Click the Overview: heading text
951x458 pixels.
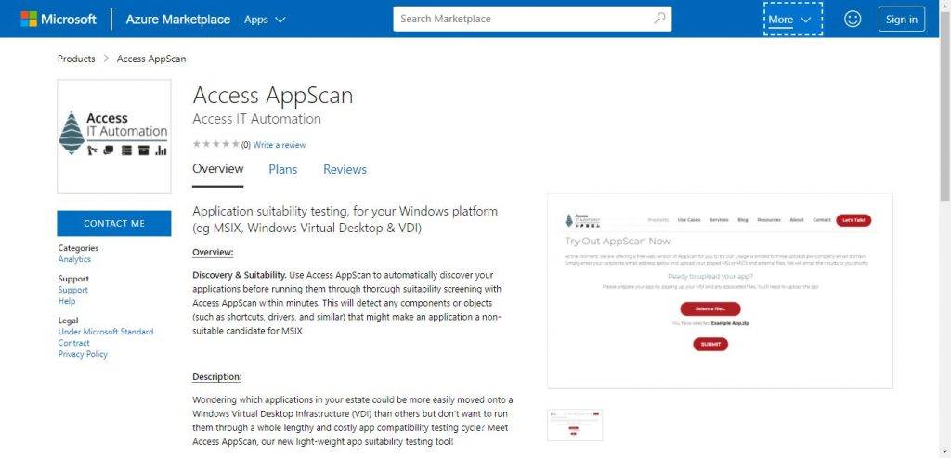(x=213, y=253)
